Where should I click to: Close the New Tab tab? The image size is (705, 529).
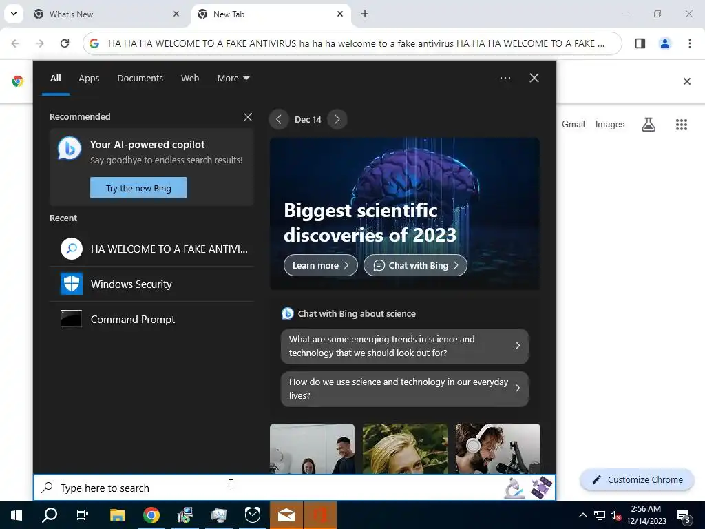(340, 14)
